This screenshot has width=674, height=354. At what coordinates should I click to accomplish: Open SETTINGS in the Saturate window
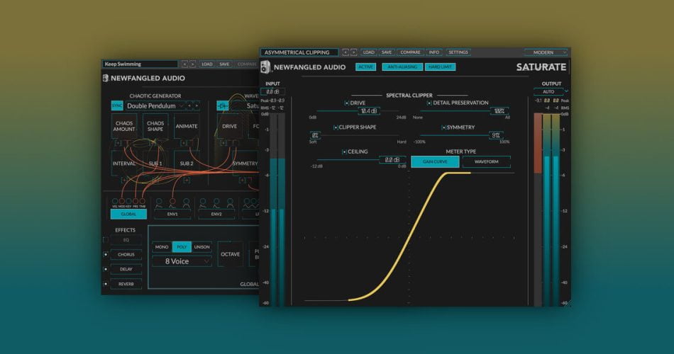click(x=458, y=52)
